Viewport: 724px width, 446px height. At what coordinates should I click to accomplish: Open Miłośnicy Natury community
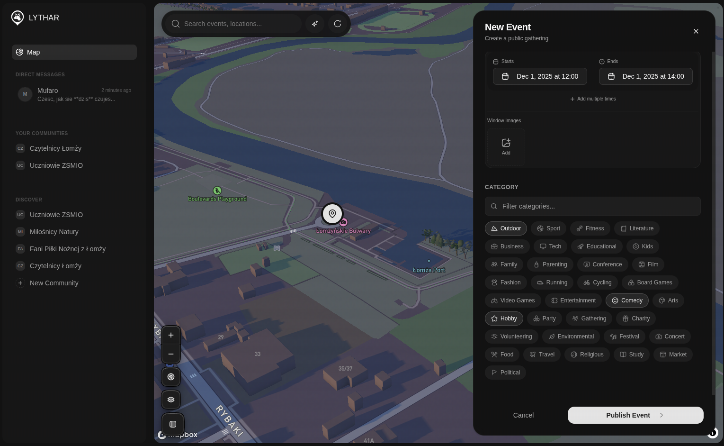pyautogui.click(x=54, y=232)
